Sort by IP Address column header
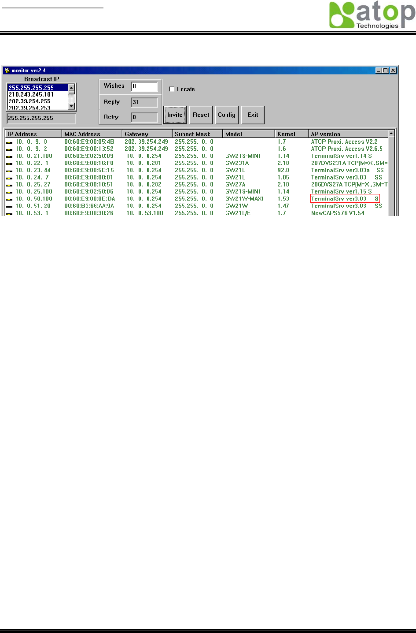This screenshot has height=633, width=416. point(33,134)
